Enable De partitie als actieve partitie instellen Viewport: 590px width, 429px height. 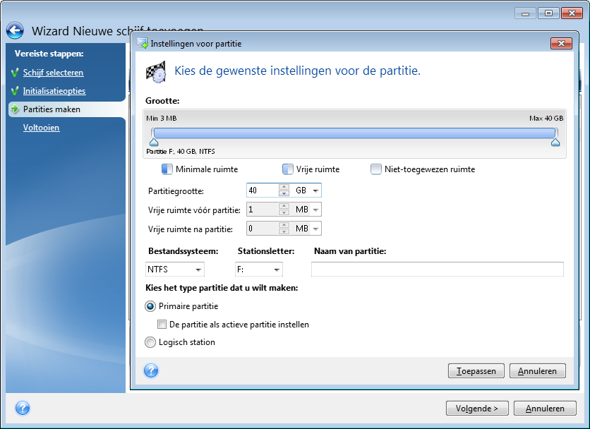pyautogui.click(x=162, y=324)
